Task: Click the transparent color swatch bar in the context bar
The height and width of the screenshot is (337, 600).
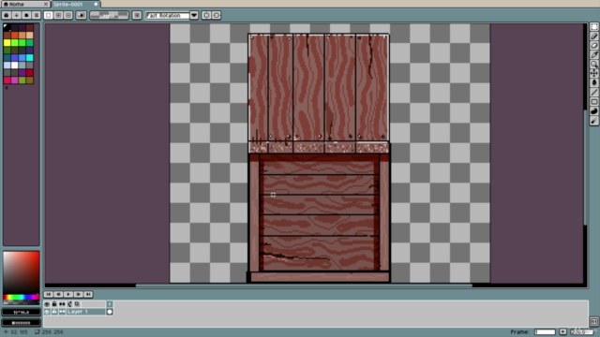Action: tap(109, 15)
